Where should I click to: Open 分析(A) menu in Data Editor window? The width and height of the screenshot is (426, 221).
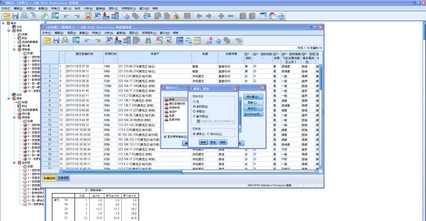tap(108, 33)
